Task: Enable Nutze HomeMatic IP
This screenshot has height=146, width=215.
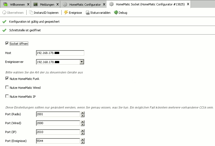Action: [x=7, y=96]
